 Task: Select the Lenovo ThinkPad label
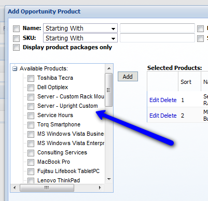59,180
